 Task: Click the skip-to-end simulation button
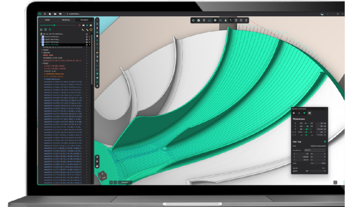tap(91, 25)
